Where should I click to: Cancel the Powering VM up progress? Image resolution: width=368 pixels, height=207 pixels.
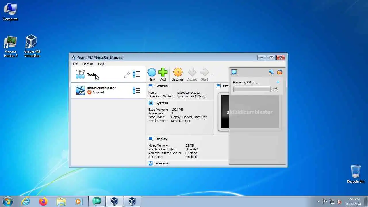coord(278,82)
